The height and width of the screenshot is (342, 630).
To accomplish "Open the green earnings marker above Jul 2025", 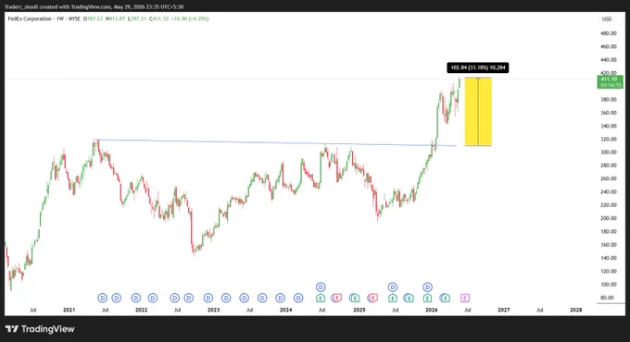I will point(393,298).
